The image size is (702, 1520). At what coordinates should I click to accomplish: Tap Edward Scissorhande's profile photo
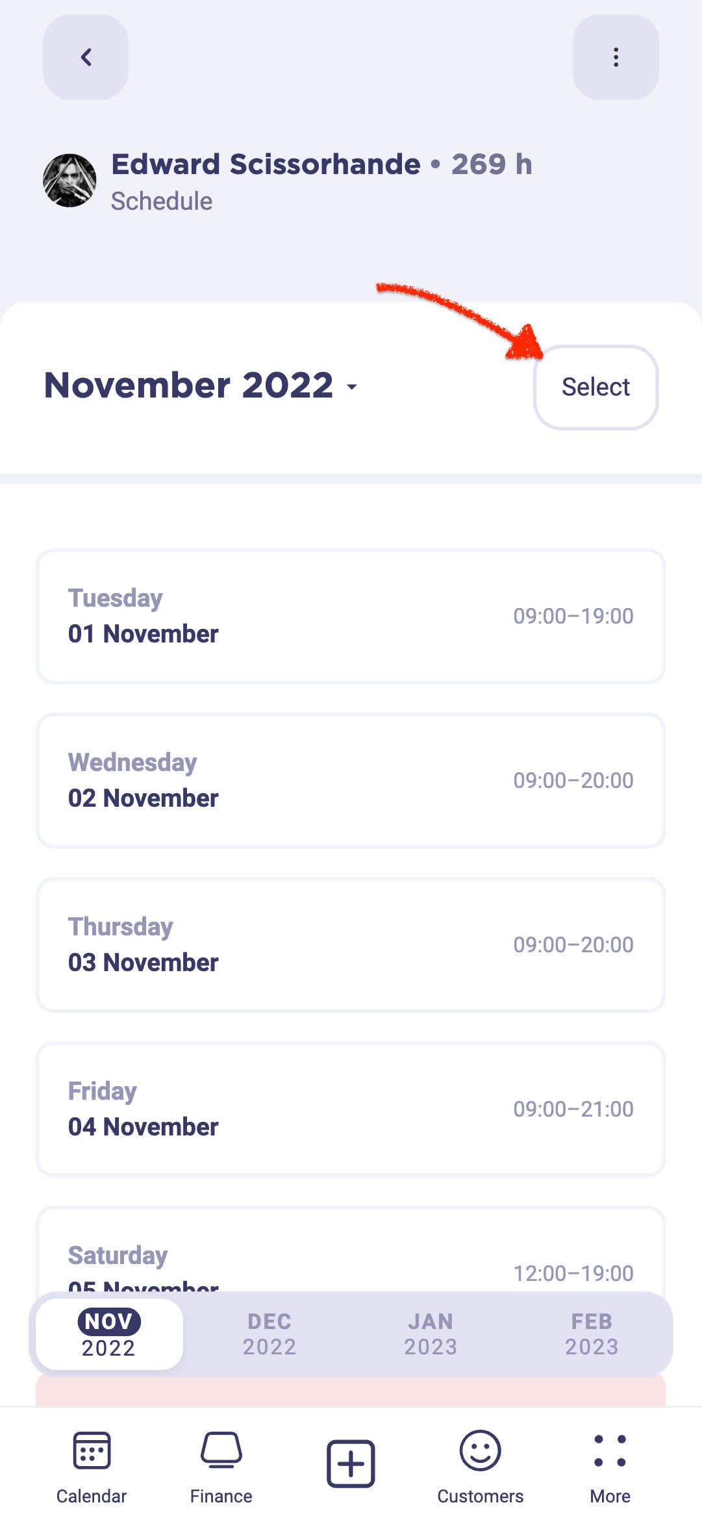click(x=69, y=181)
